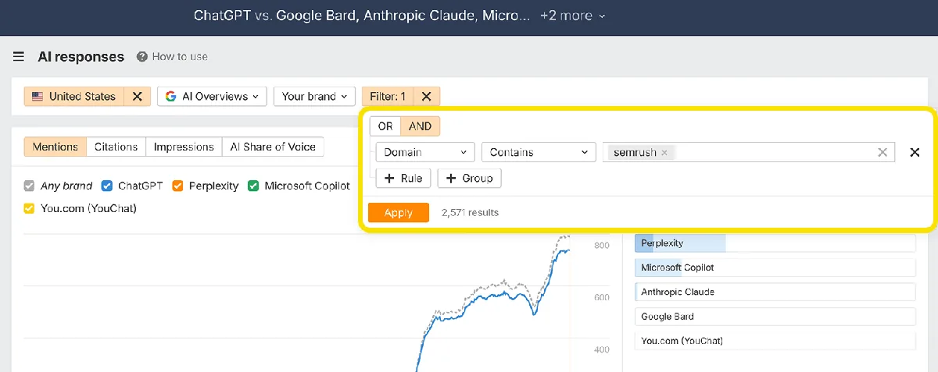938x372 pixels.
Task: Clear the filter value input
Action: (883, 153)
